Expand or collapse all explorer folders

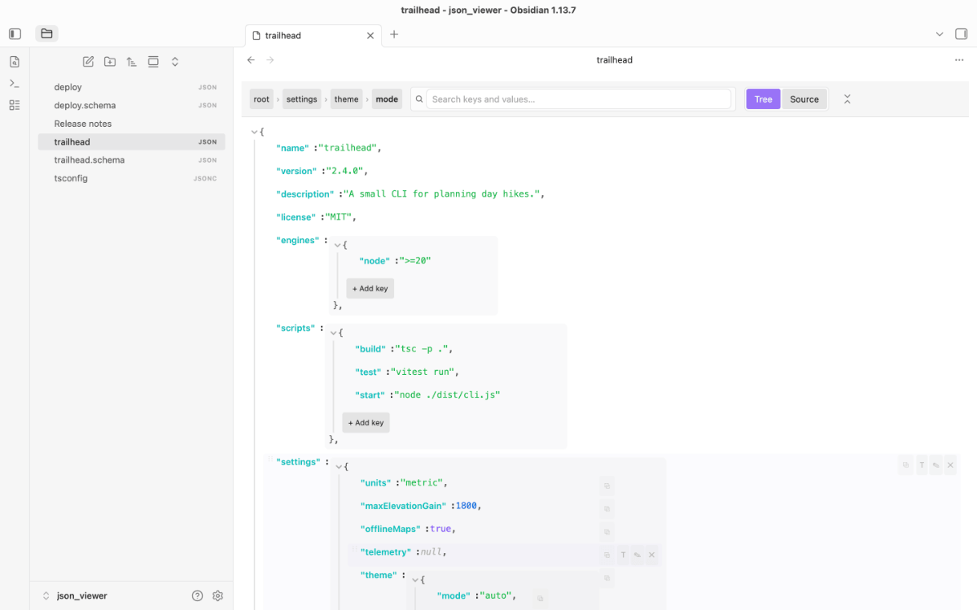174,62
